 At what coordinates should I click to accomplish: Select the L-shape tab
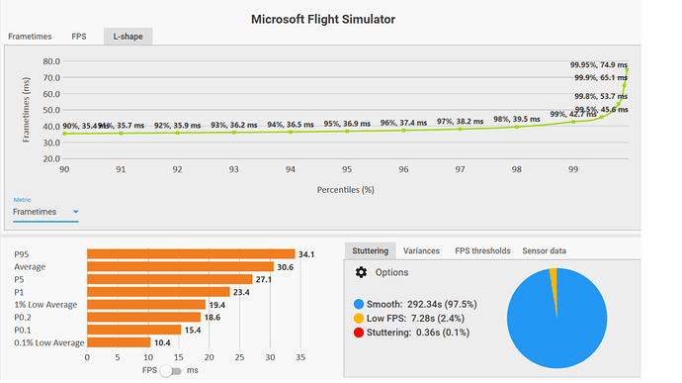128,37
